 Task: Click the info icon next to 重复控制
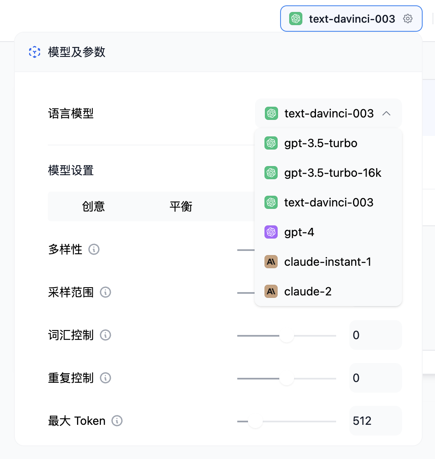(105, 378)
